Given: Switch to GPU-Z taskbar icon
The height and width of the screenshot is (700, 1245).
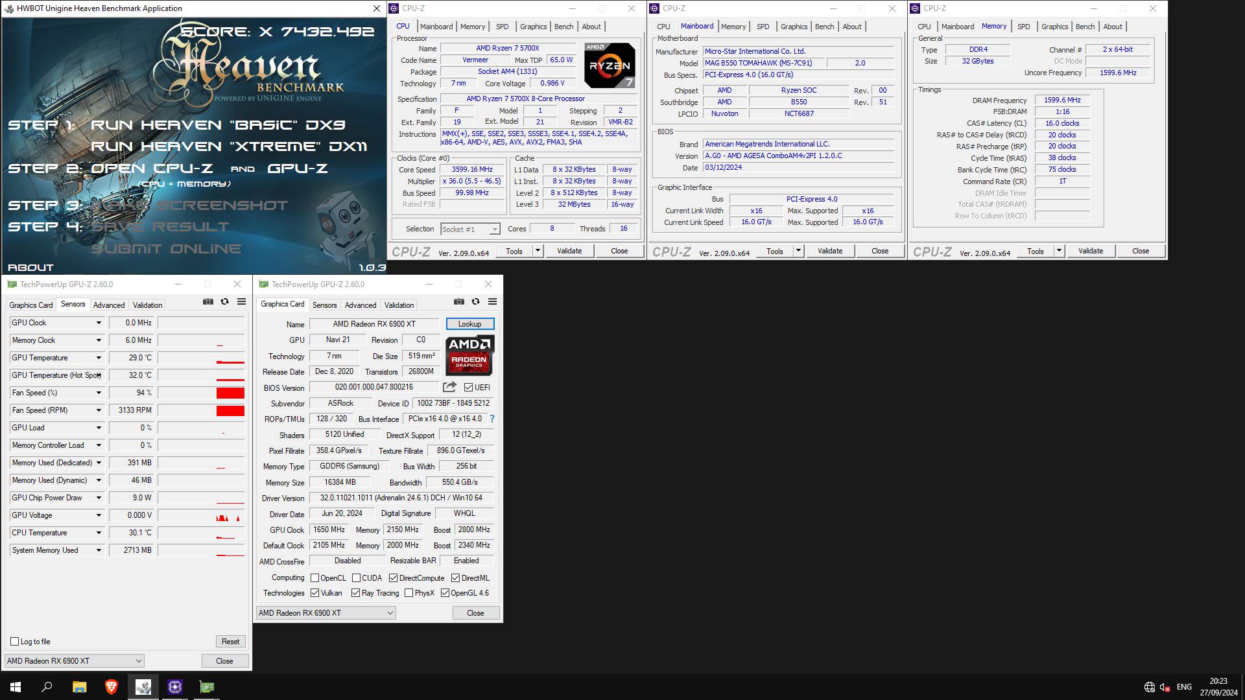Looking at the screenshot, I should 207,687.
